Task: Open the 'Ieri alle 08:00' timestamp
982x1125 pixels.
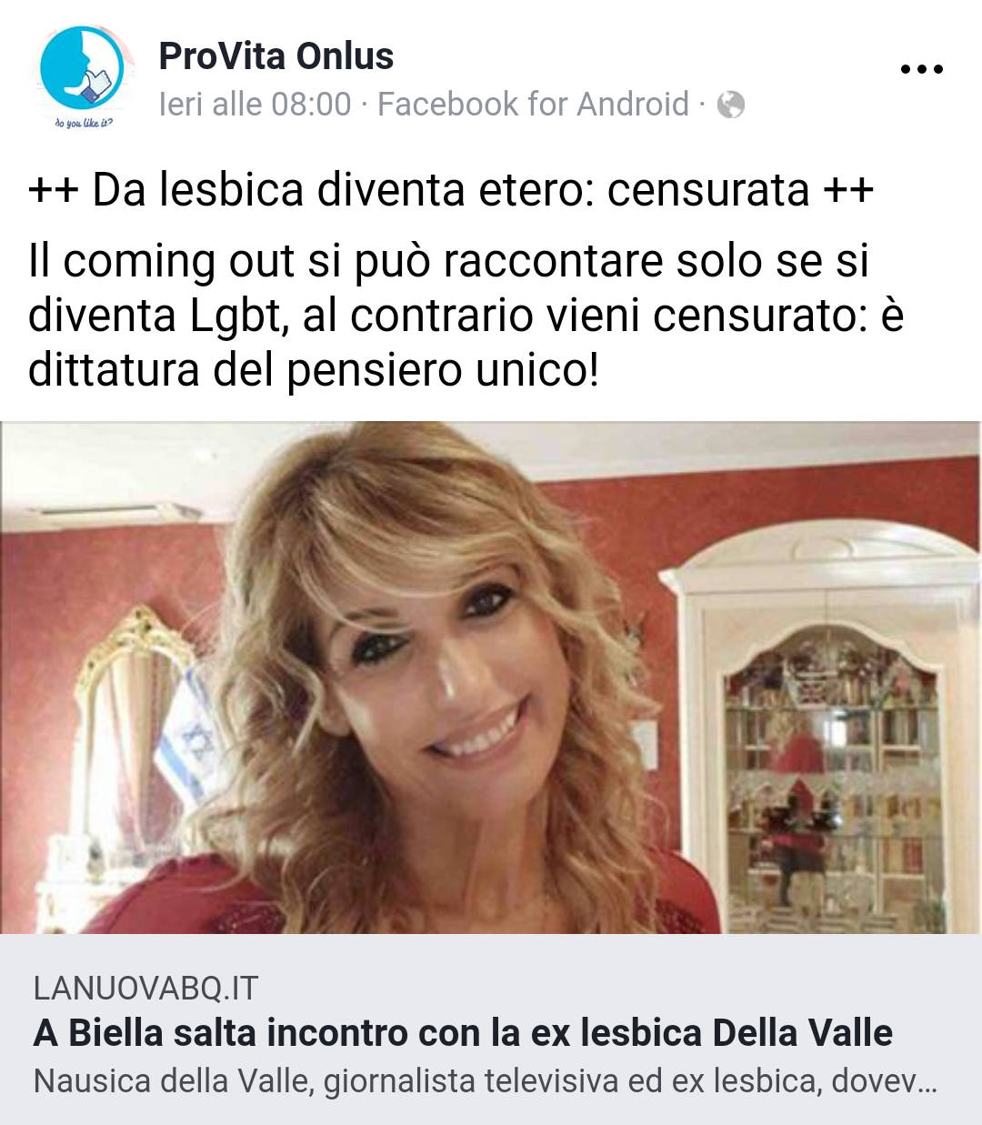Action: (x=255, y=105)
